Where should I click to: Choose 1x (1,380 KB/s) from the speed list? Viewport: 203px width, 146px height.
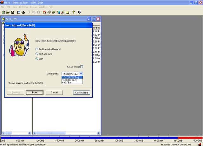[x=72, y=80]
